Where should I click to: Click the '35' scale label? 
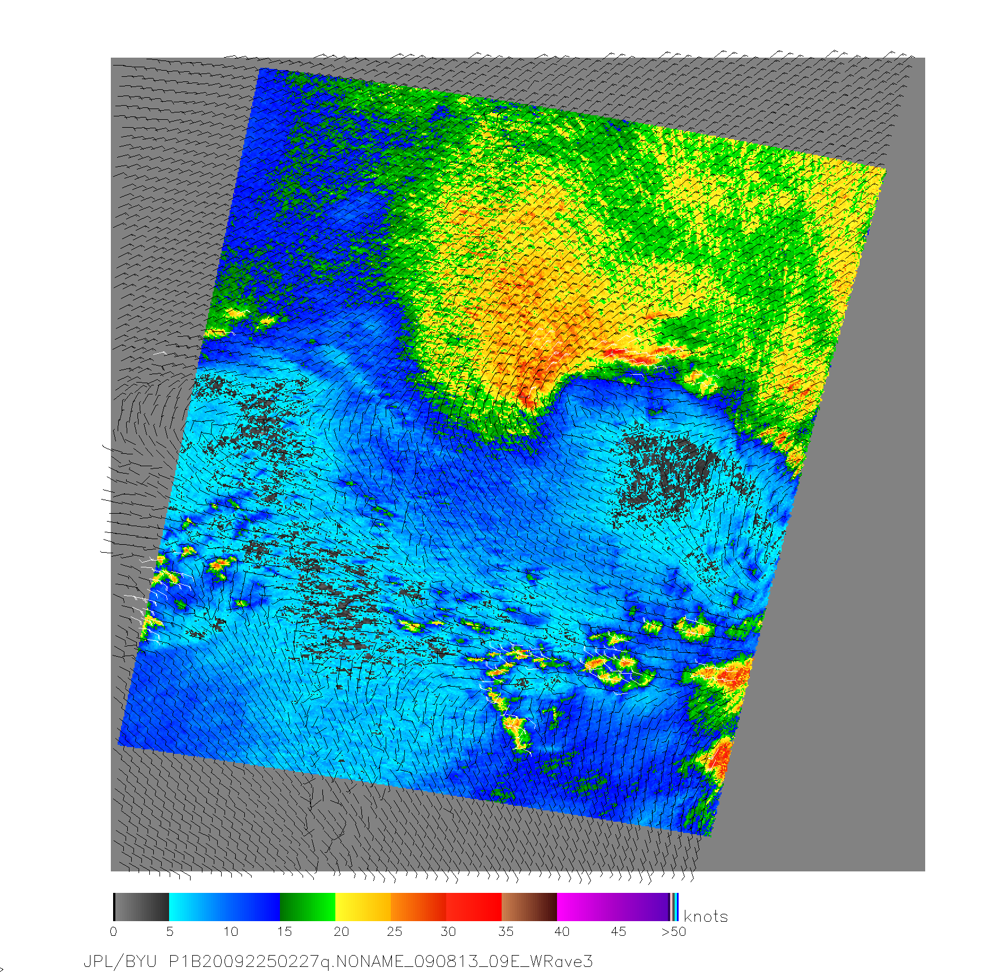(506, 931)
